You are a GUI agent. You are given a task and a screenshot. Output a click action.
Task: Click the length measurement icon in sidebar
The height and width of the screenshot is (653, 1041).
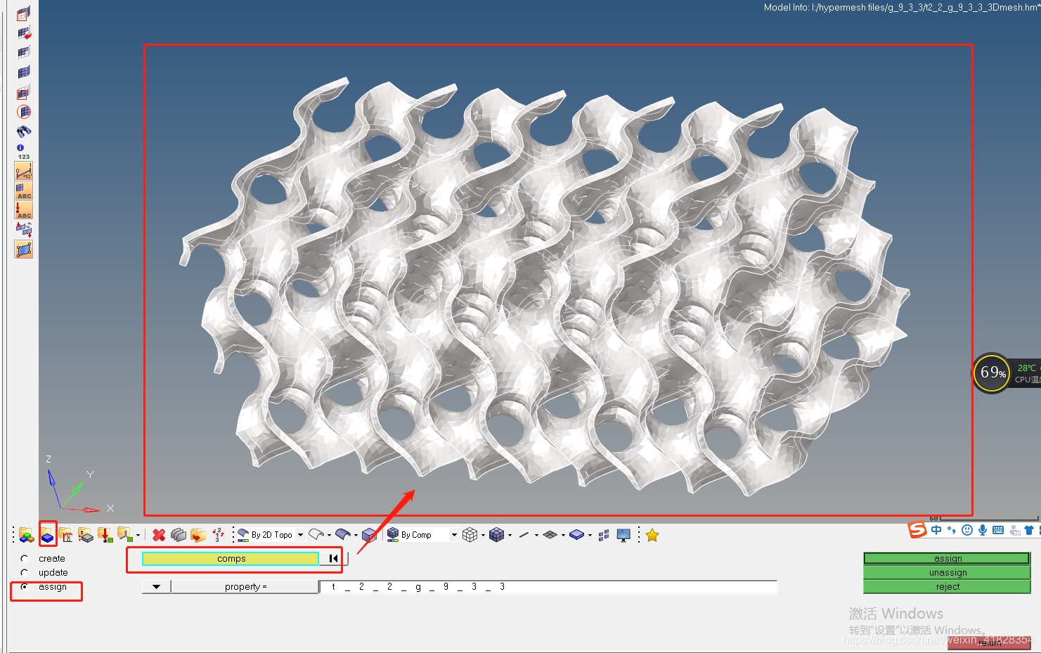tap(24, 171)
